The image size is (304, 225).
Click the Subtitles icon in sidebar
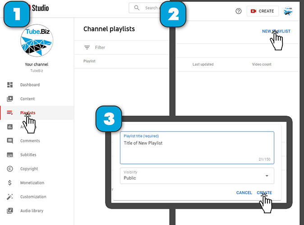pyautogui.click(x=10, y=155)
